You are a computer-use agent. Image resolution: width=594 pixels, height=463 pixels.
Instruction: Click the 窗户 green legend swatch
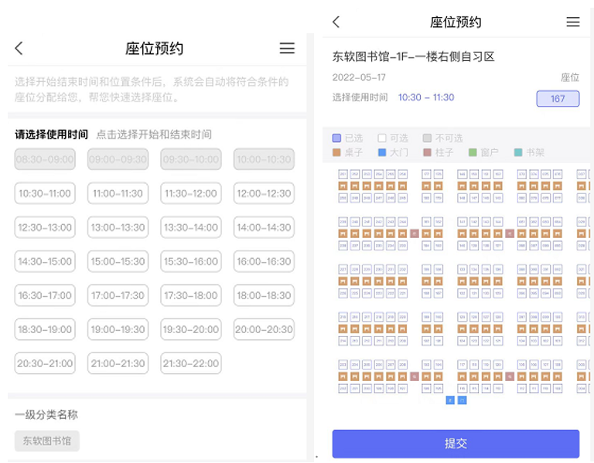473,152
